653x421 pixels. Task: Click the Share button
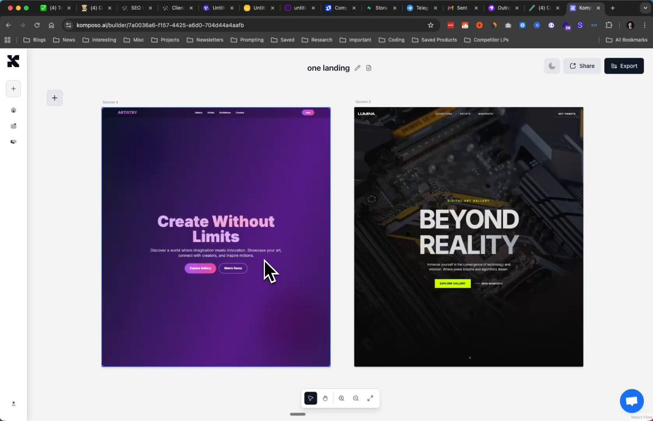click(582, 66)
